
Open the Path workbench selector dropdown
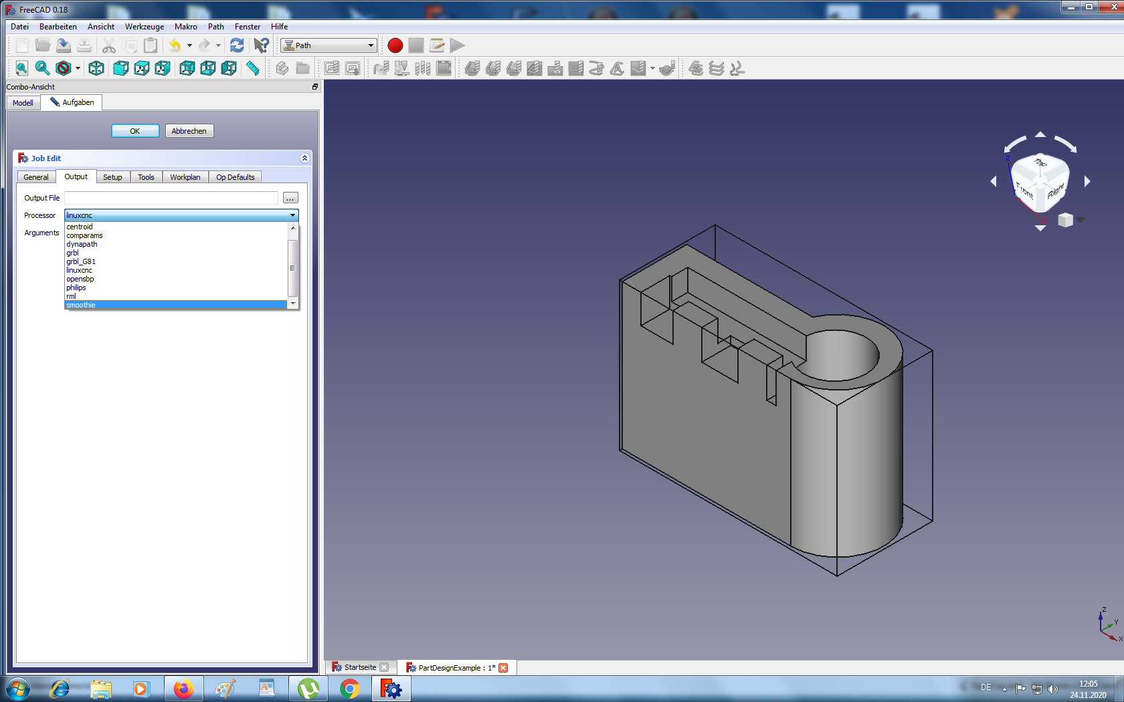pos(329,45)
